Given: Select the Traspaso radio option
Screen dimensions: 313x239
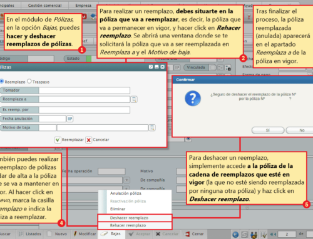Looking at the screenshot, I should (29, 81).
